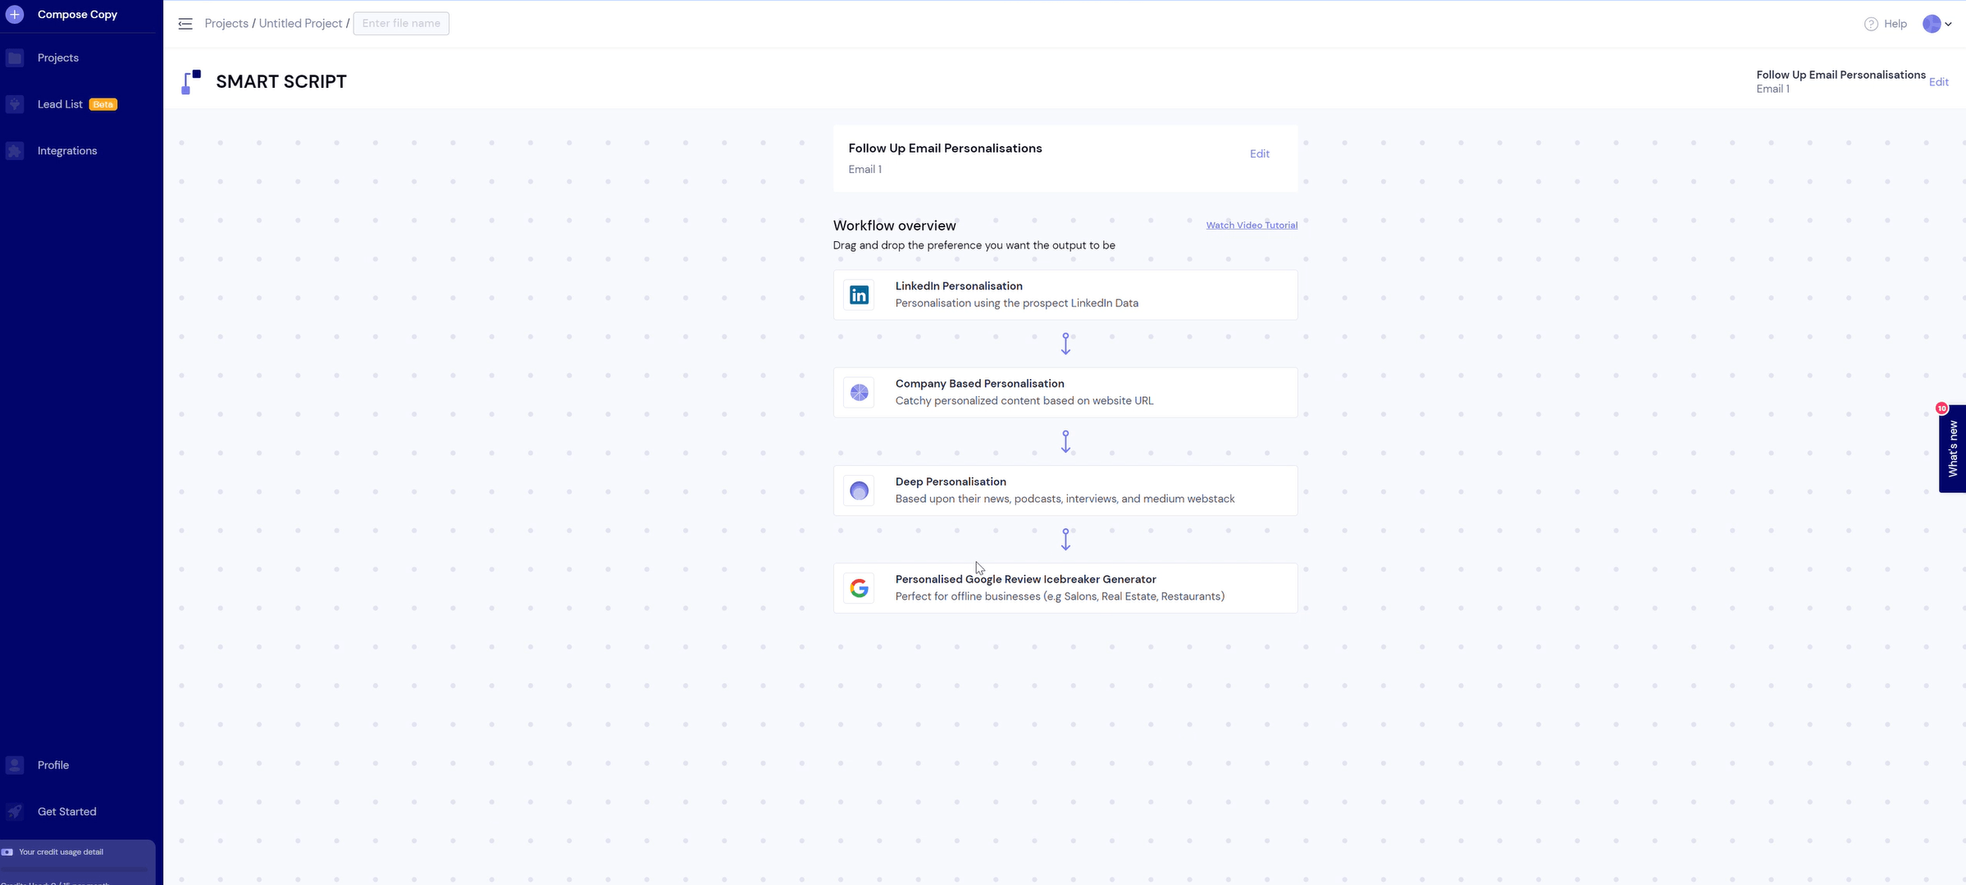Click the Beta badge on Lead List
Viewport: 1966px width, 885px height.
[x=103, y=104]
